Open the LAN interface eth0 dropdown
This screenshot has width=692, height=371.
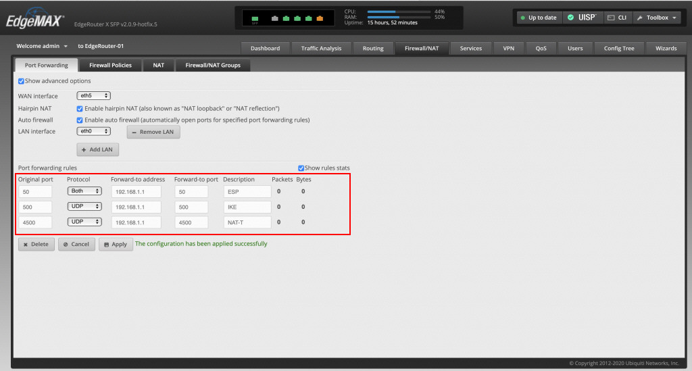tap(93, 132)
